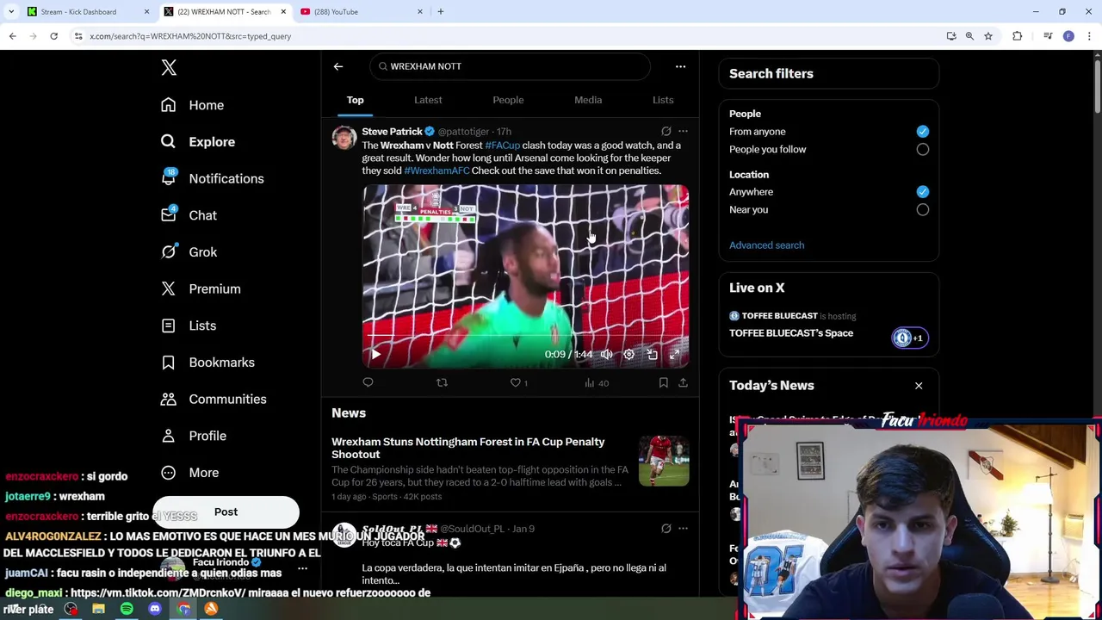Open the Wrexham Stuns Nottingham Forest news headline
Viewport: 1102px width, 620px height.
pos(468,448)
